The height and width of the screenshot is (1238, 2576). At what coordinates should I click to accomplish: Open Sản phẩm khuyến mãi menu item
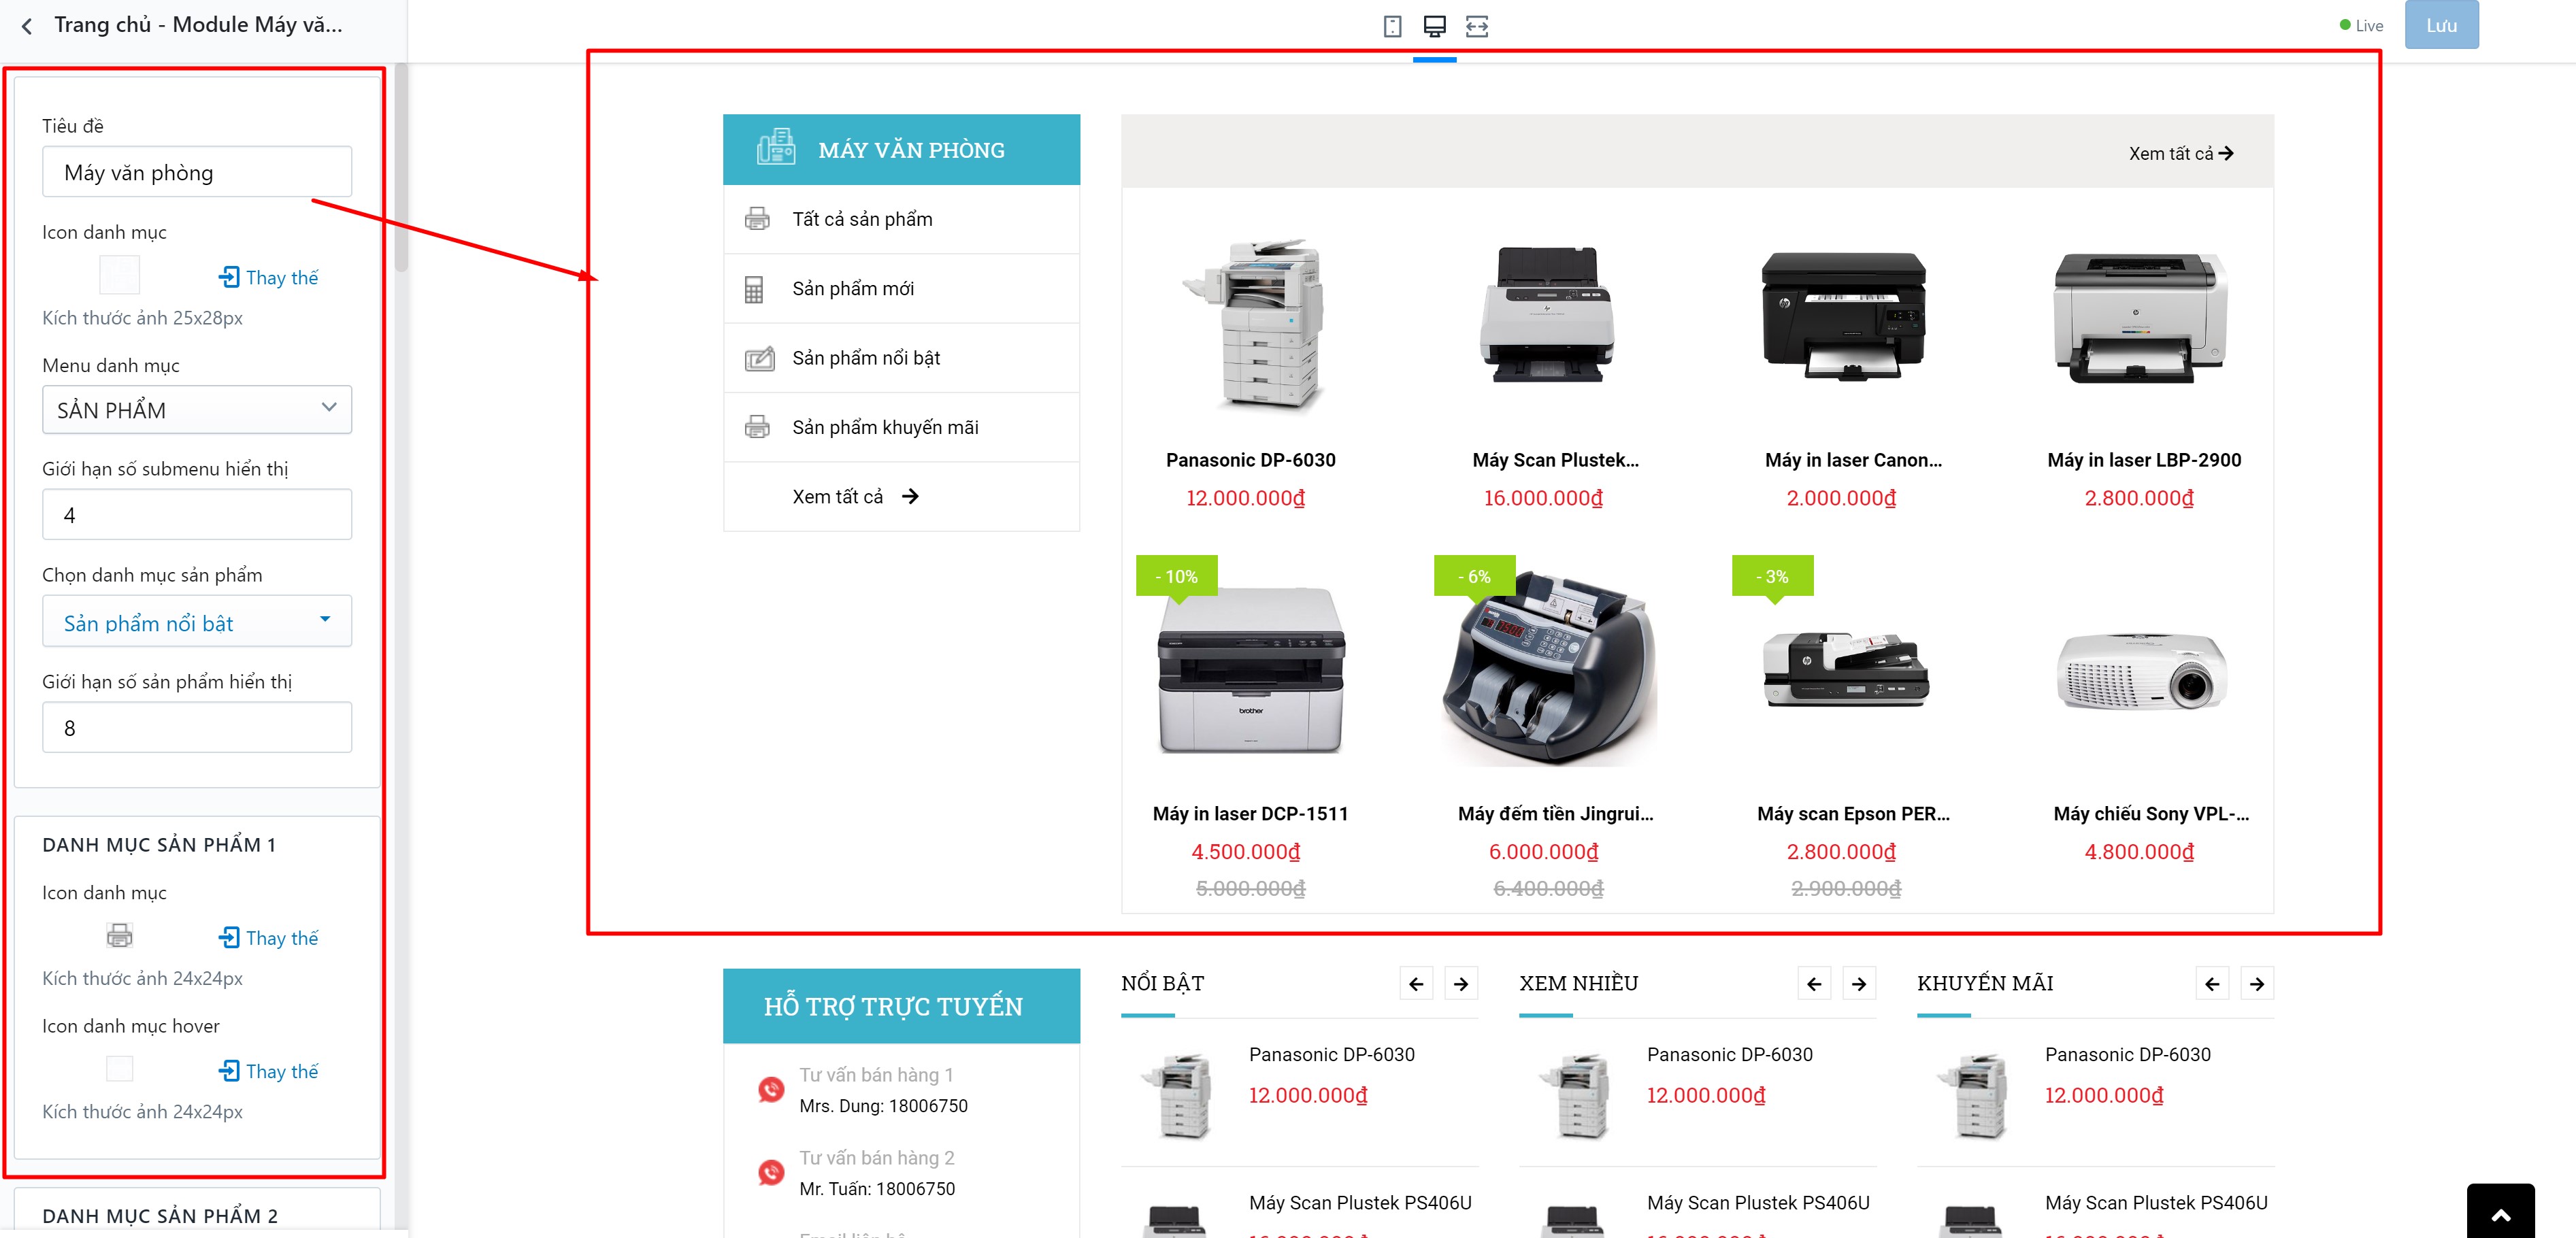(885, 427)
